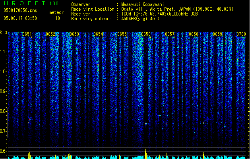Click the 0651 time marker
250x159 pixels.
click(x=27, y=34)
